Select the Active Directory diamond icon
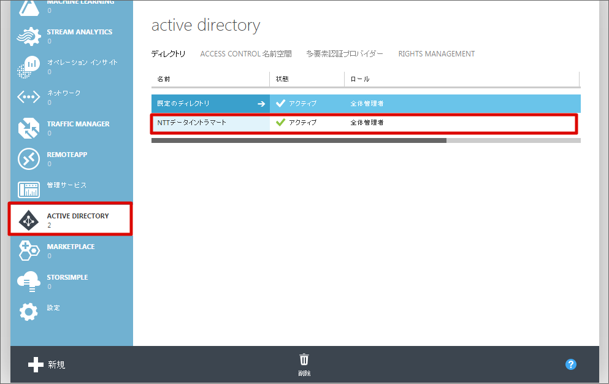Screen dimensions: 609x384 point(29,220)
